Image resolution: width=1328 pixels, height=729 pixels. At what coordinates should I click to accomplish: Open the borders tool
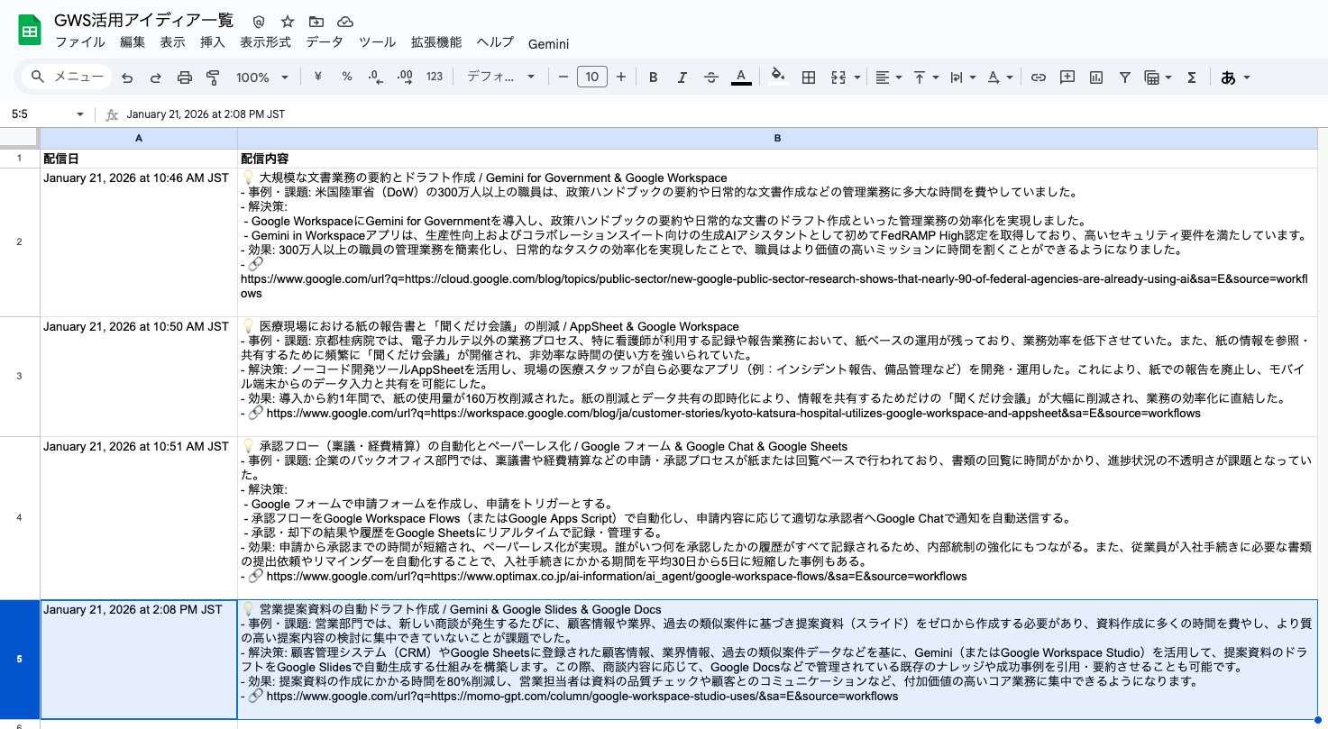click(809, 77)
